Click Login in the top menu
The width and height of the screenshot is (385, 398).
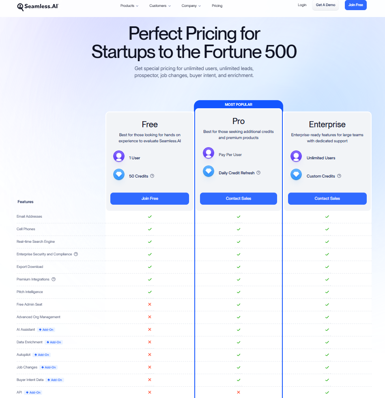pos(302,5)
